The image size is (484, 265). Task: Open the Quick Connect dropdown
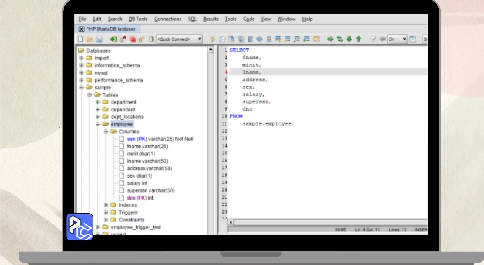[x=200, y=39]
